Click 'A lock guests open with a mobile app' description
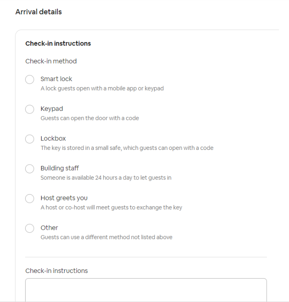 pyautogui.click(x=102, y=88)
